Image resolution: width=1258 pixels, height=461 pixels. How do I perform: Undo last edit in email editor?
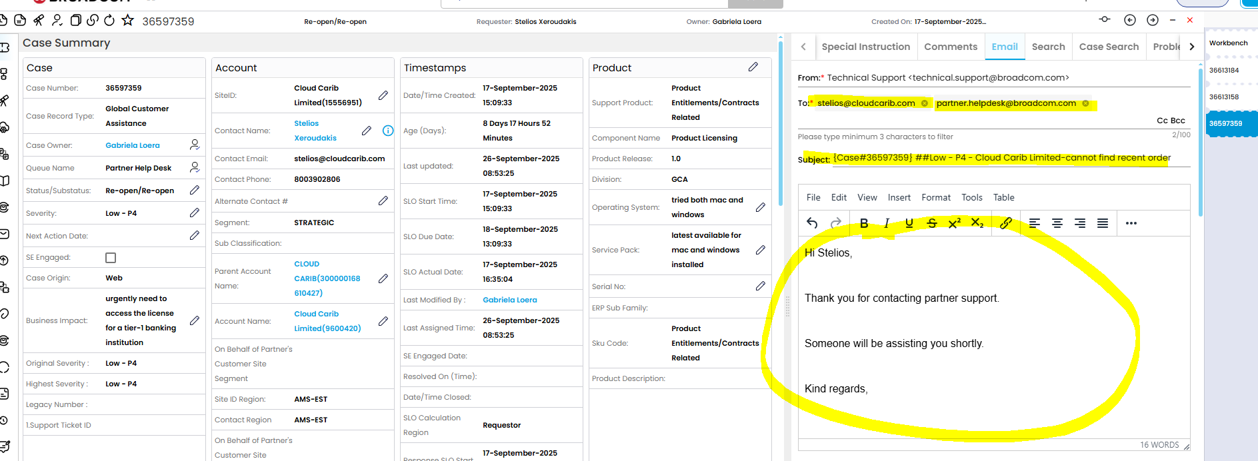pos(812,223)
